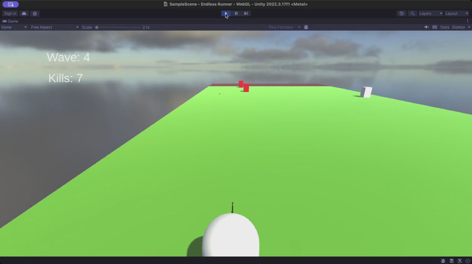This screenshot has height=264, width=472.
Task: Open the Layout dropdown
Action: click(456, 13)
